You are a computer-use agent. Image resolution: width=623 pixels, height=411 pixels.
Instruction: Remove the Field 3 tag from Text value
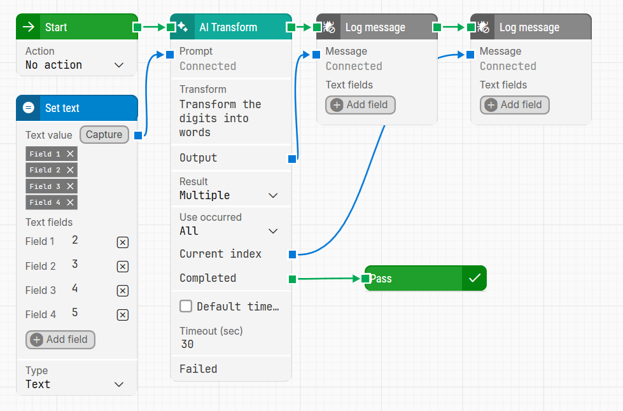tap(71, 186)
